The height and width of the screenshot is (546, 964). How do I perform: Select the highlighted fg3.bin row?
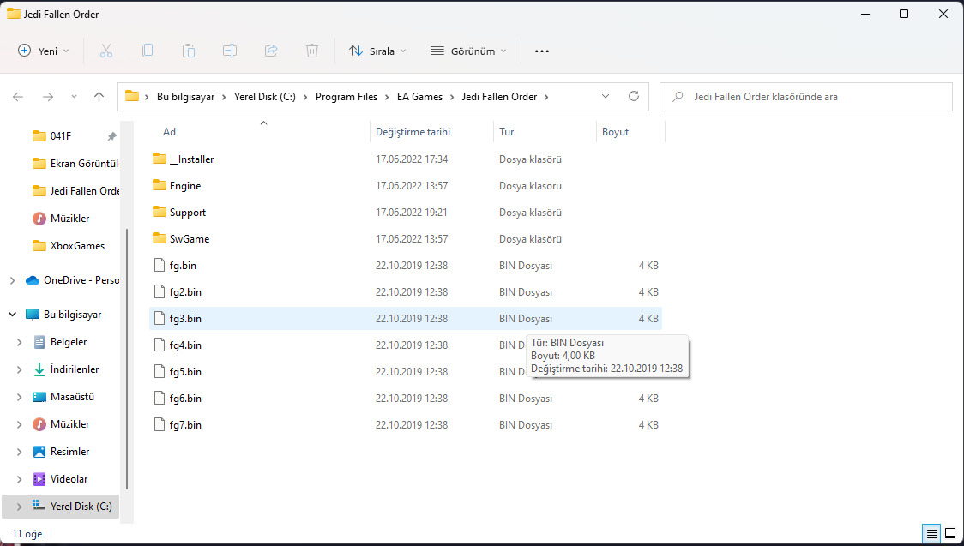click(406, 318)
